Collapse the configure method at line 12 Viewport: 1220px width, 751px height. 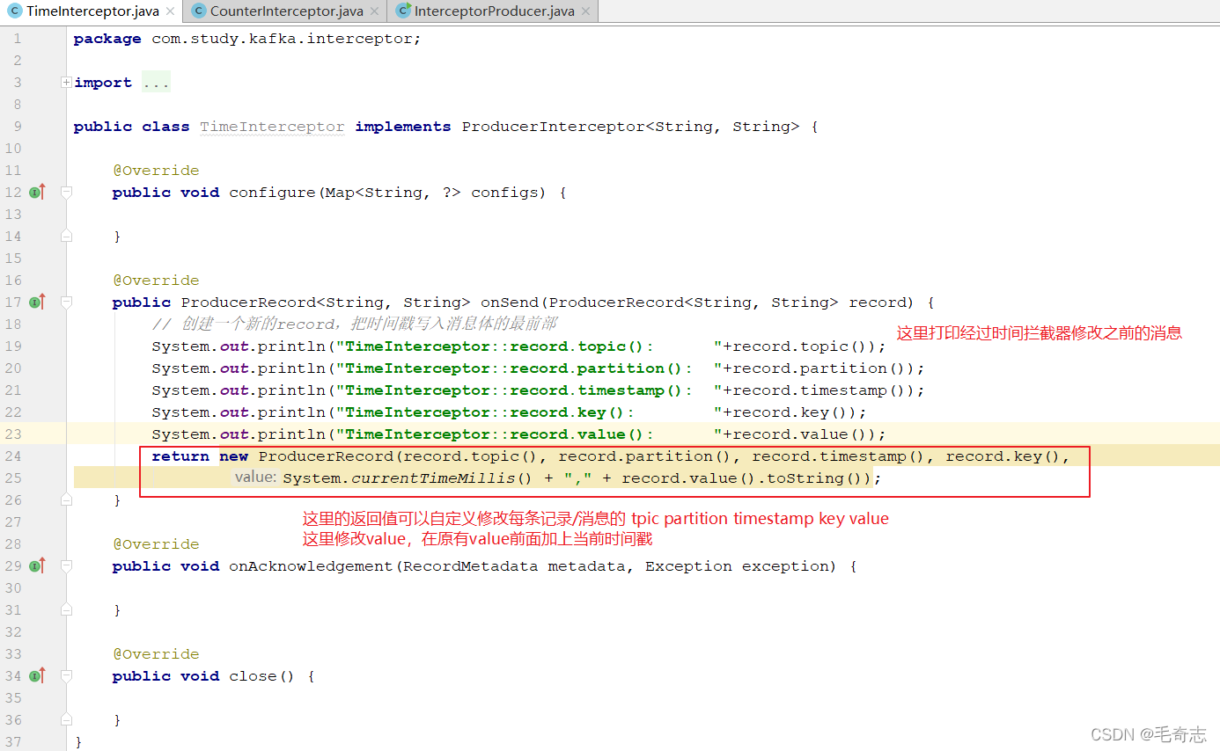[x=66, y=192]
